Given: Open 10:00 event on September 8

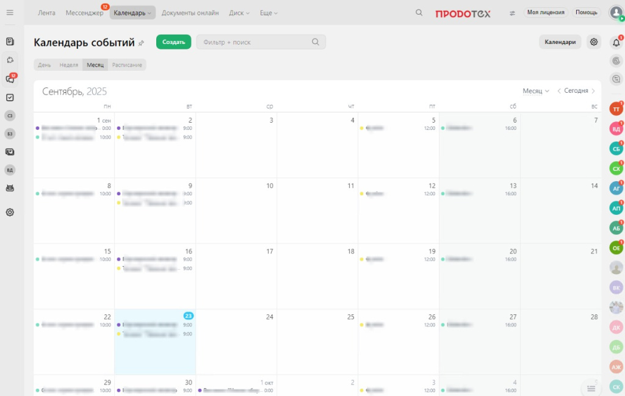Looking at the screenshot, I should (73, 193).
